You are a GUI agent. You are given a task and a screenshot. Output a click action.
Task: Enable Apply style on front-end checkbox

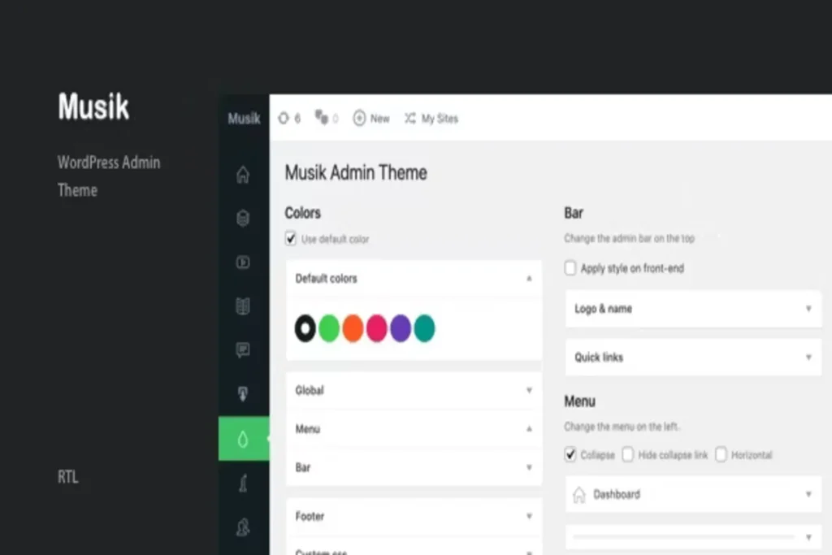coord(570,268)
